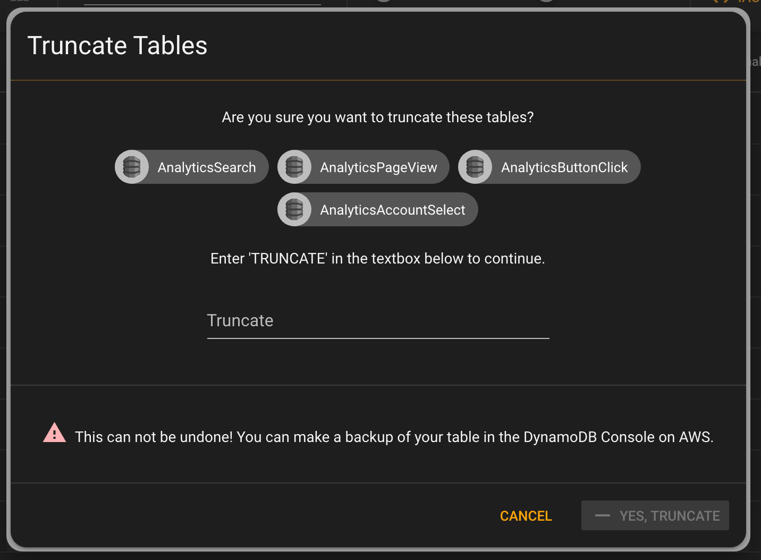761x560 pixels.
Task: Select the AnalyticsPageView table chip
Action: tap(363, 167)
